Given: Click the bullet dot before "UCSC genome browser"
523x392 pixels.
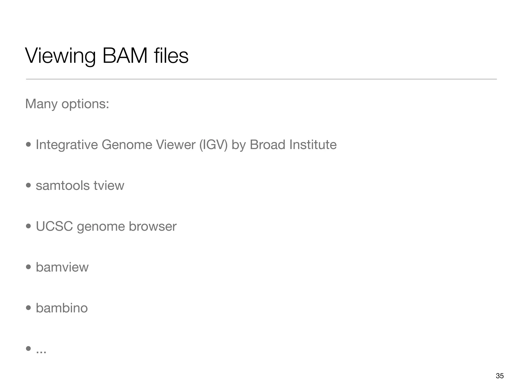Looking at the screenshot, I should (28, 226).
